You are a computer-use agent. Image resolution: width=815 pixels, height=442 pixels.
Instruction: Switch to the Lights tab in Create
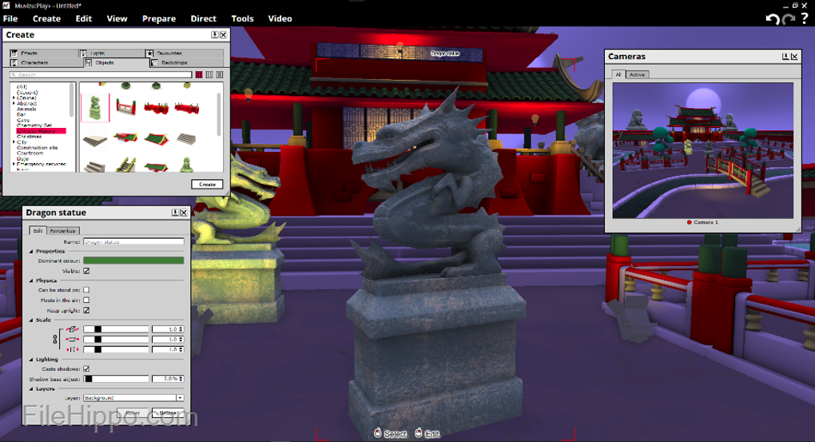[x=111, y=53]
